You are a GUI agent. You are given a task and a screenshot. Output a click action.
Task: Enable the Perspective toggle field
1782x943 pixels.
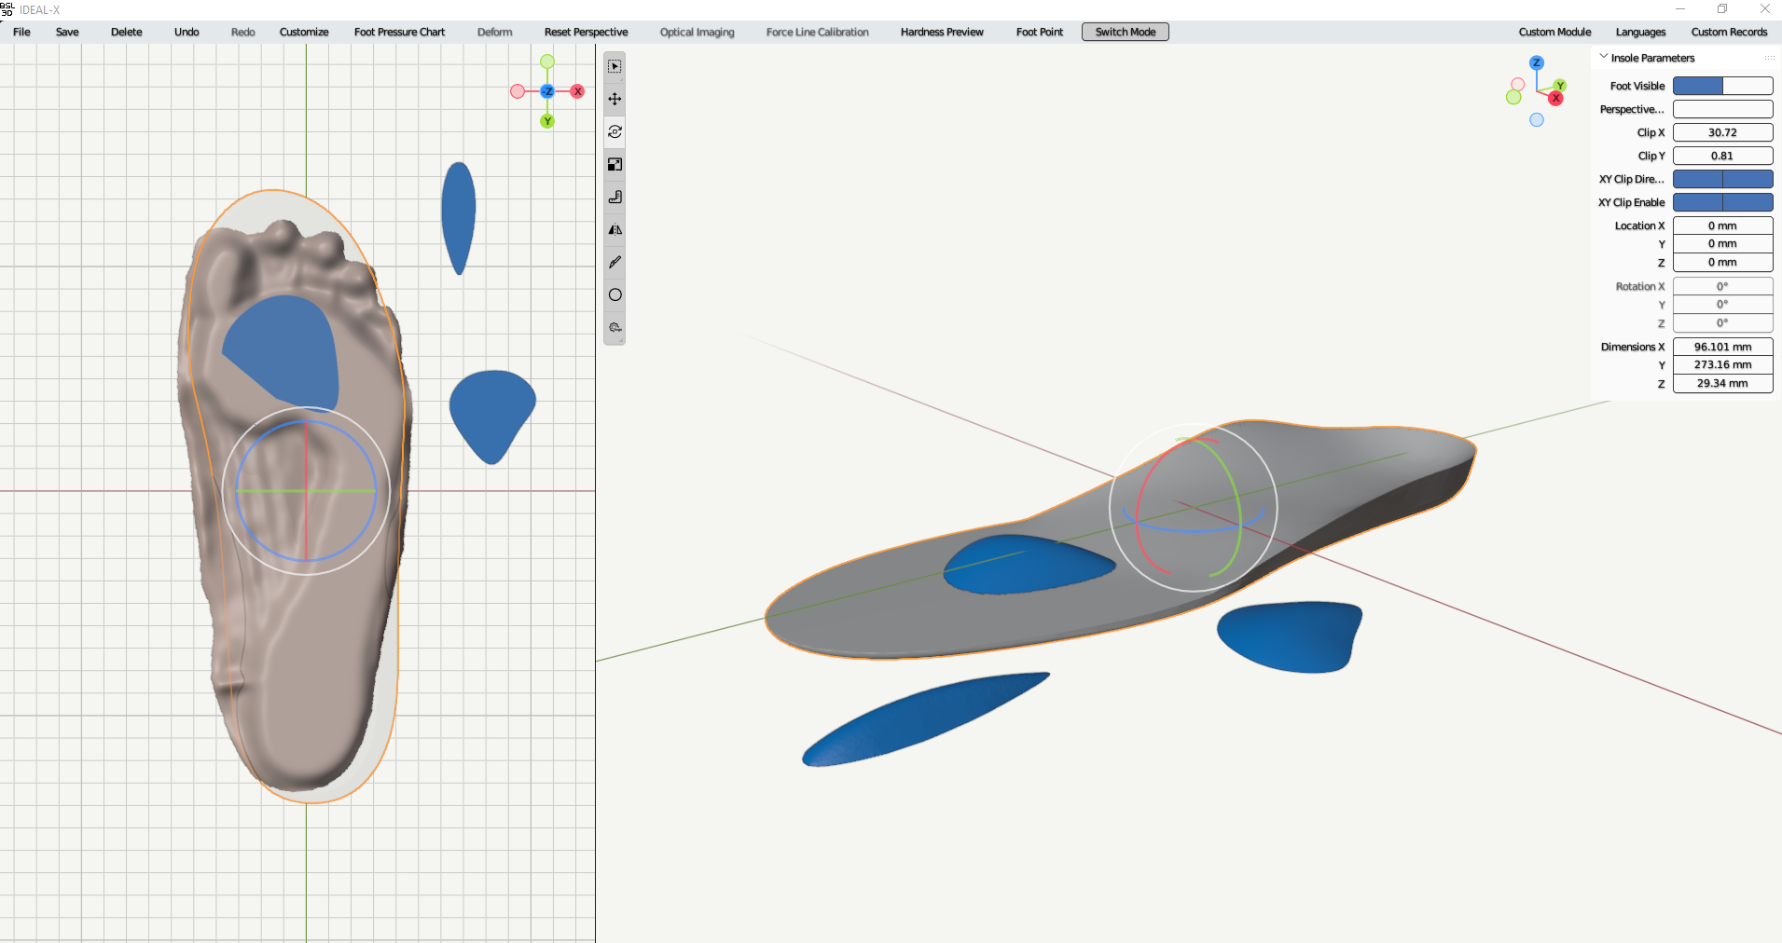(x=1721, y=109)
